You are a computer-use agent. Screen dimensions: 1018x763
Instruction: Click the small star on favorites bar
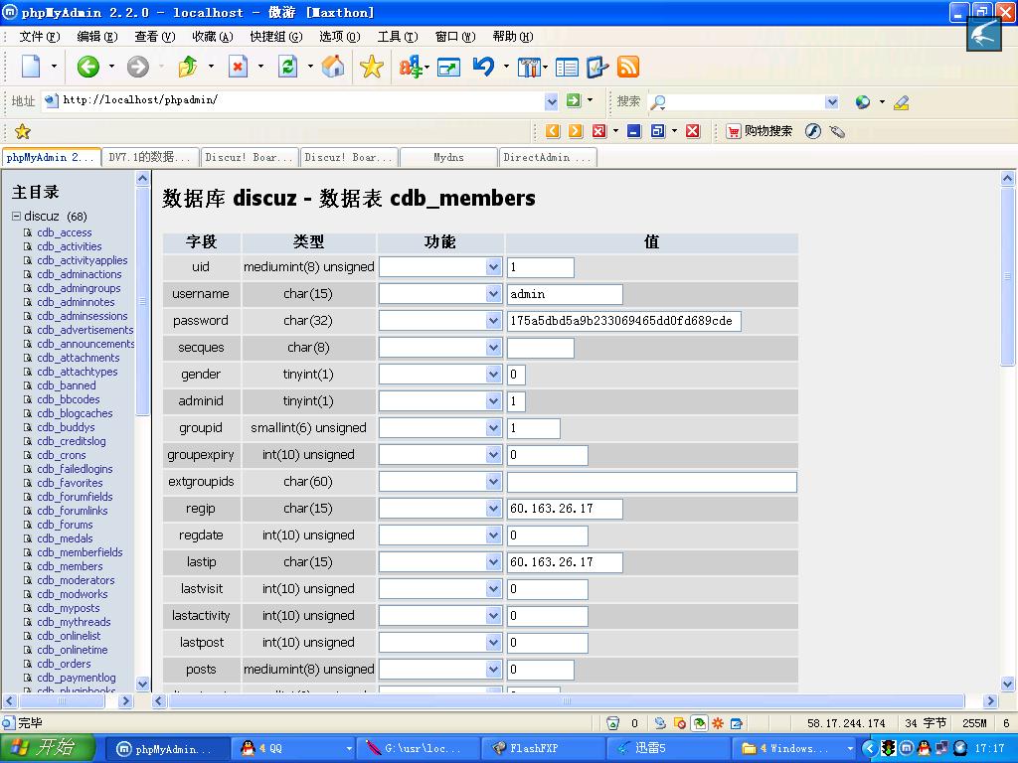pyautogui.click(x=23, y=132)
